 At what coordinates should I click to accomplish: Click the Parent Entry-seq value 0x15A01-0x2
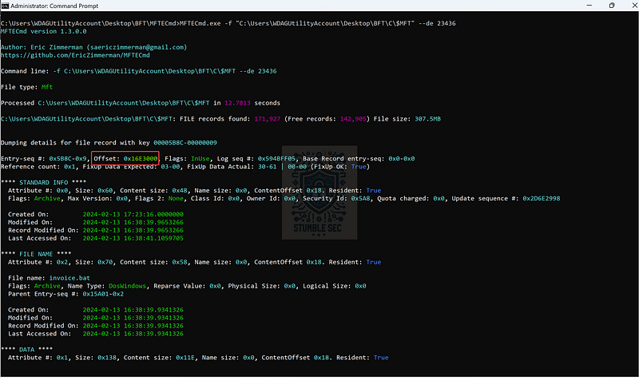103,294
